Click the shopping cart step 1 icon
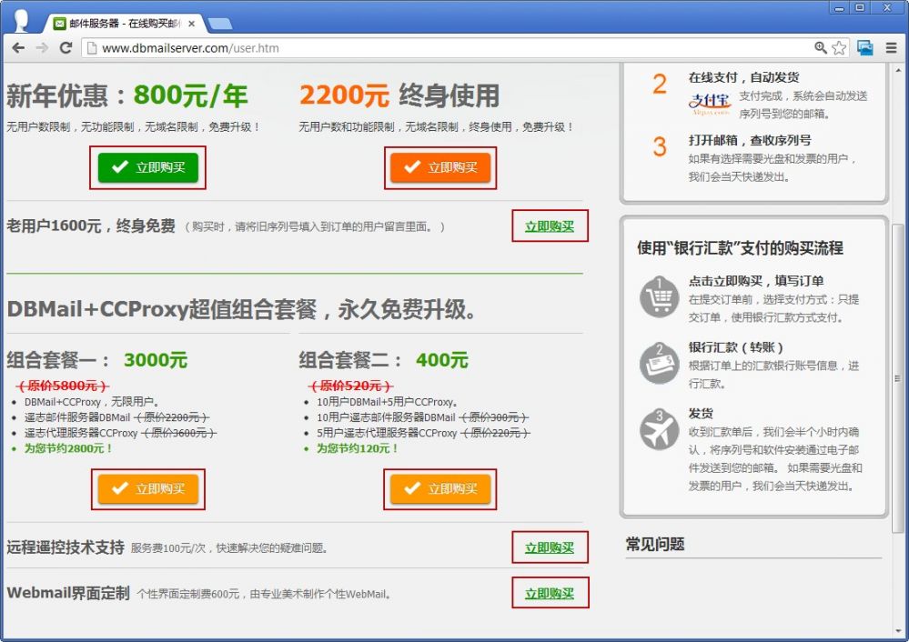 point(659,296)
